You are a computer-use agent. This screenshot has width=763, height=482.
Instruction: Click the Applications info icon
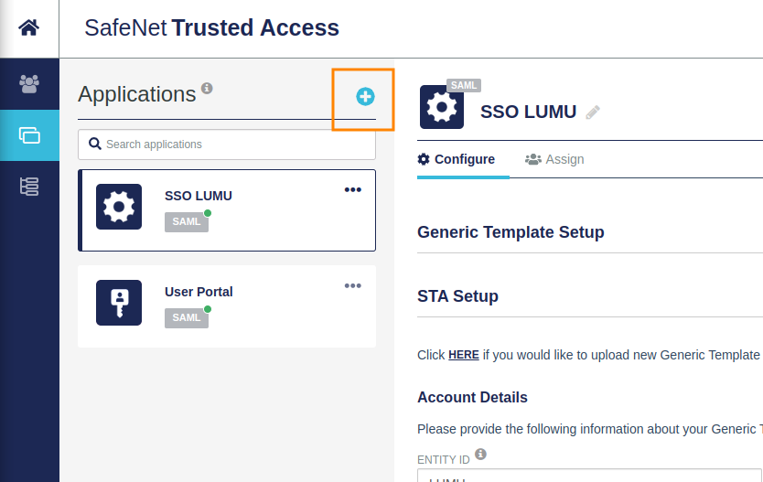(x=207, y=89)
